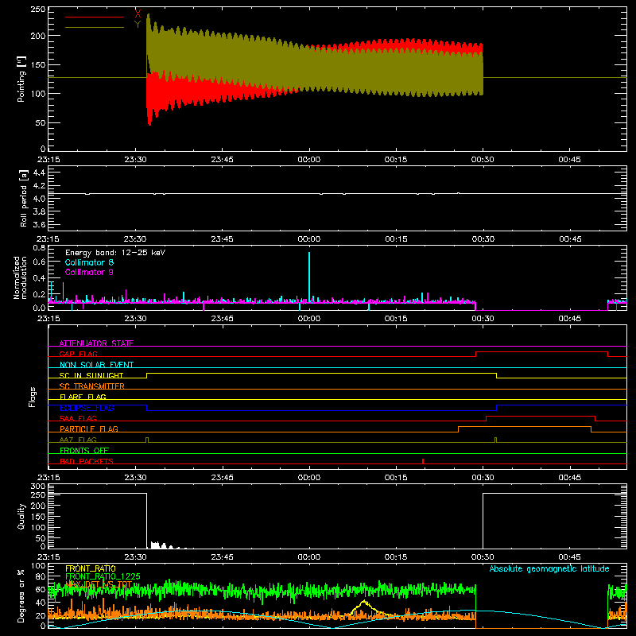This screenshot has height=636, width=636.
Task: Click the red 'X' legend label
Action: click(x=138, y=14)
